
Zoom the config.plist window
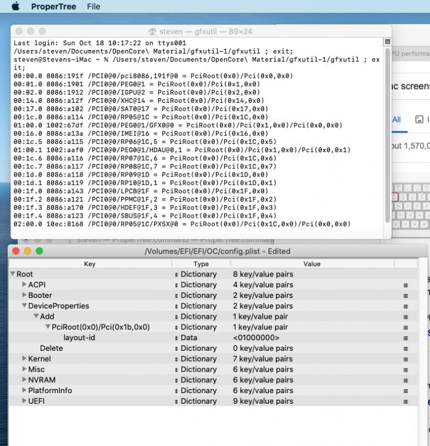coord(39,251)
